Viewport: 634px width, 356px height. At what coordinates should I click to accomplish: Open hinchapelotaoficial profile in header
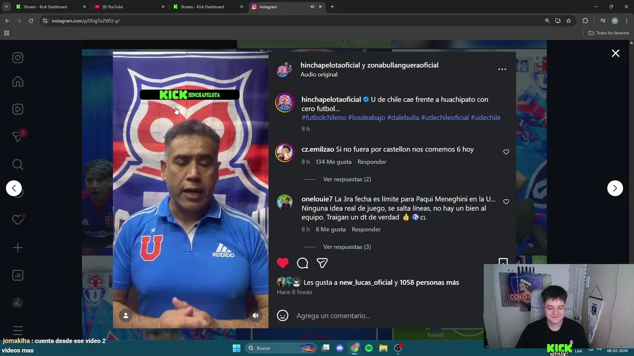pos(330,65)
